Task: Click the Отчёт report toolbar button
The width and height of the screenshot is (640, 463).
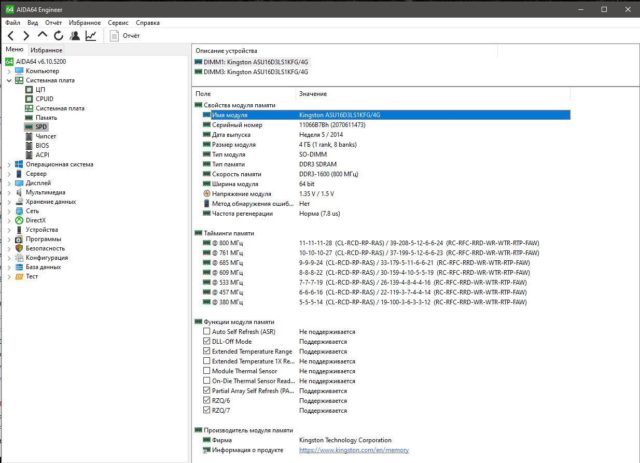Action: pyautogui.click(x=124, y=36)
